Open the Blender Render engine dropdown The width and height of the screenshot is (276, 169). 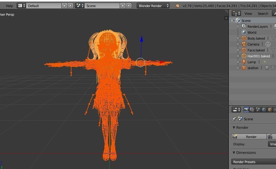(x=153, y=6)
